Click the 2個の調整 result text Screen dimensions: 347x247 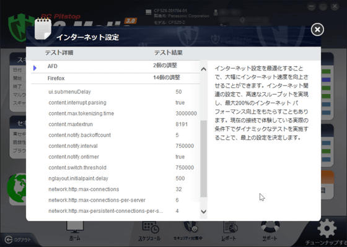[x=165, y=66]
